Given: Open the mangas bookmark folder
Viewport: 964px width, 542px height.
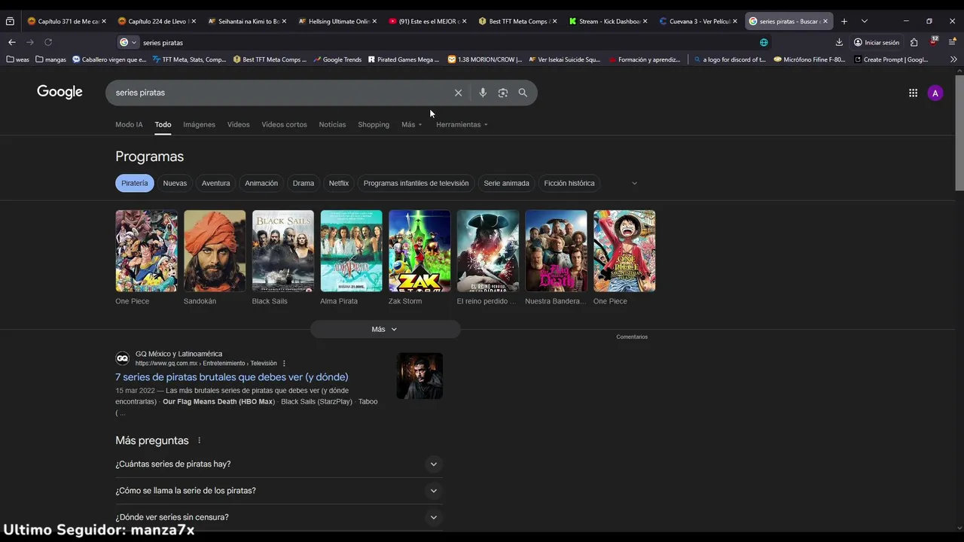Looking at the screenshot, I should 50,59.
